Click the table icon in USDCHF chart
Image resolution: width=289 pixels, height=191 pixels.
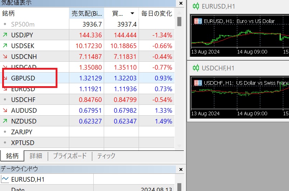tap(198, 83)
